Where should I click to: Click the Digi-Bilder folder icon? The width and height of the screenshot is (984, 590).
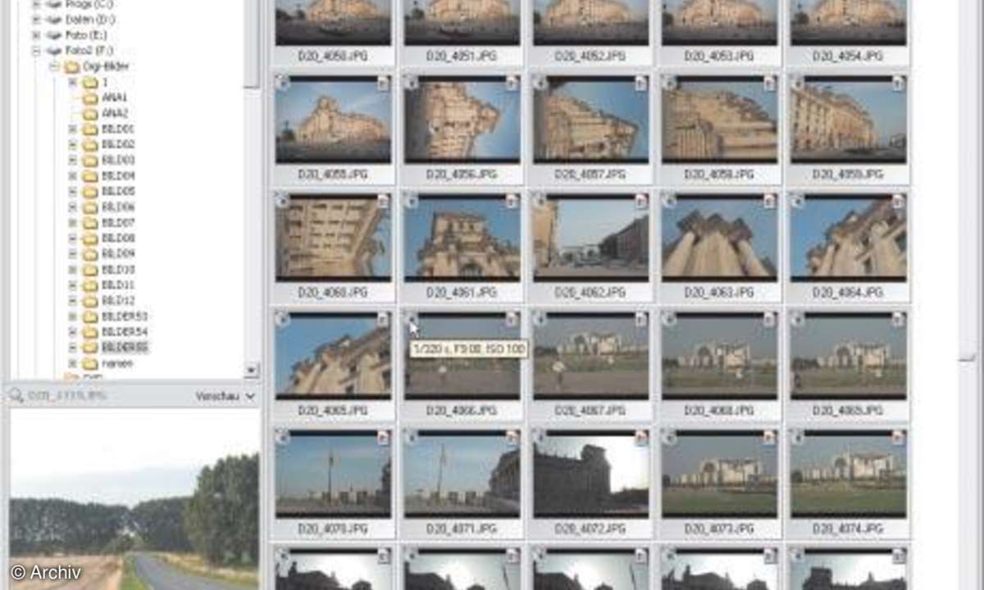[71, 66]
